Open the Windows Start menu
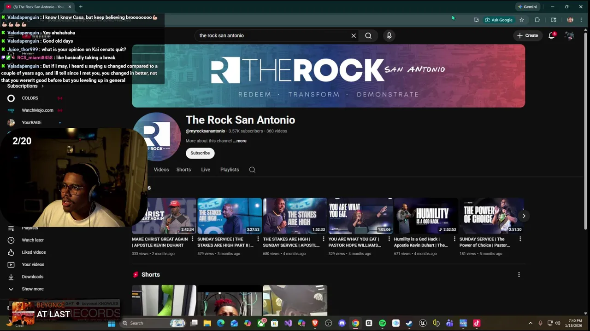 pos(112,323)
